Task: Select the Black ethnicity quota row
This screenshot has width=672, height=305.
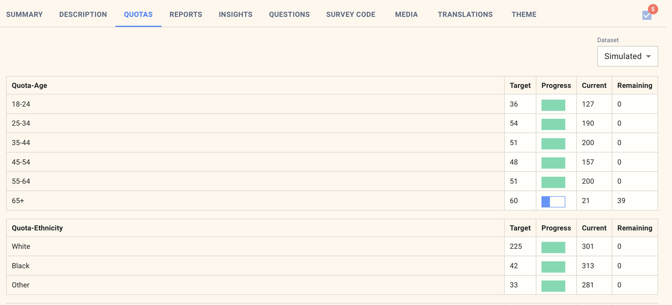Action: (20, 266)
